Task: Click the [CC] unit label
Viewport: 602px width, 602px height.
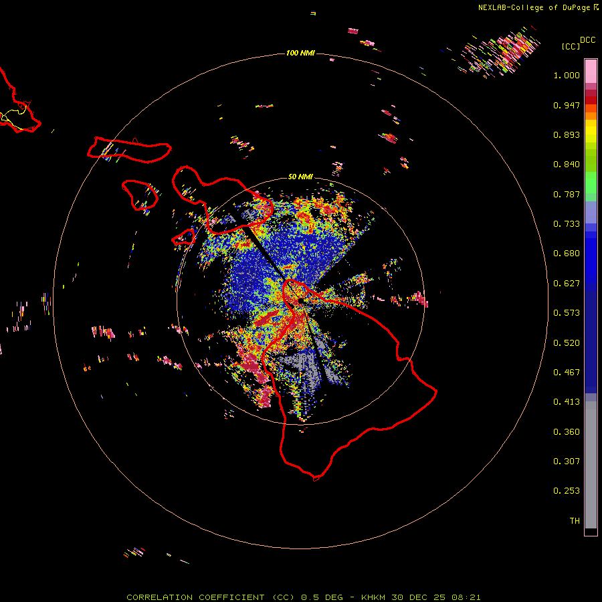Action: (x=571, y=46)
